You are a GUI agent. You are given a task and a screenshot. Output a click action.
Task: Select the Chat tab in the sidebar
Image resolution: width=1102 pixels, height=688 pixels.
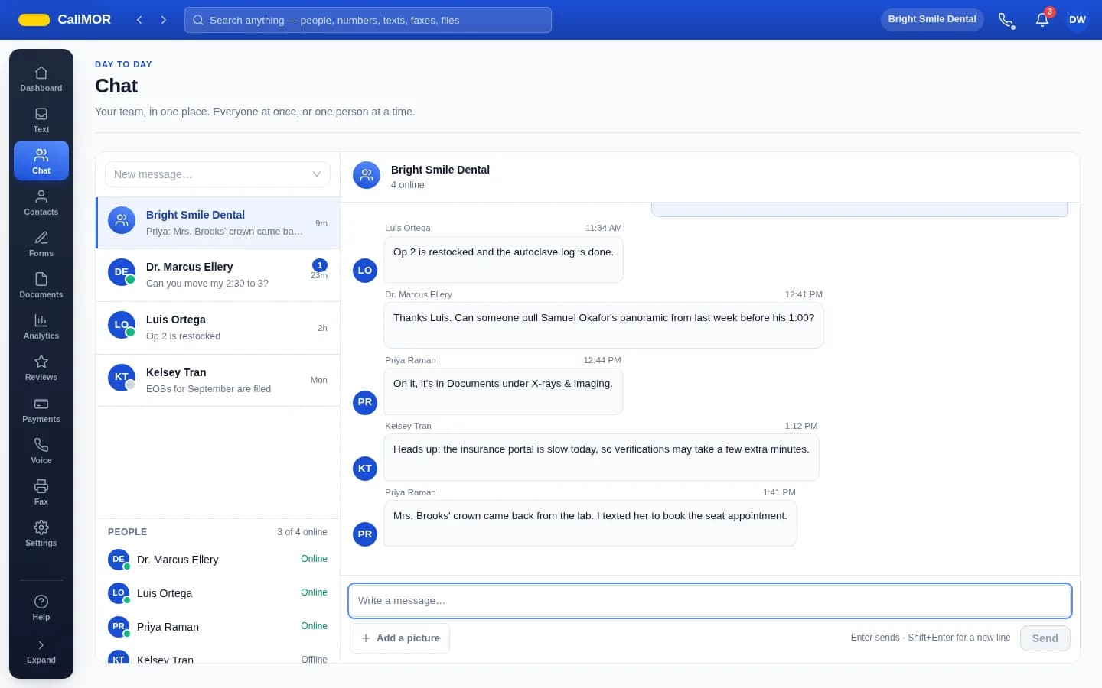tap(41, 161)
